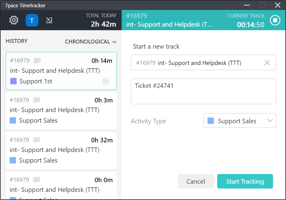The width and height of the screenshot is (286, 200).
Task: Click the TOTAL TODAY 2h 42m value
Action: 103,24
